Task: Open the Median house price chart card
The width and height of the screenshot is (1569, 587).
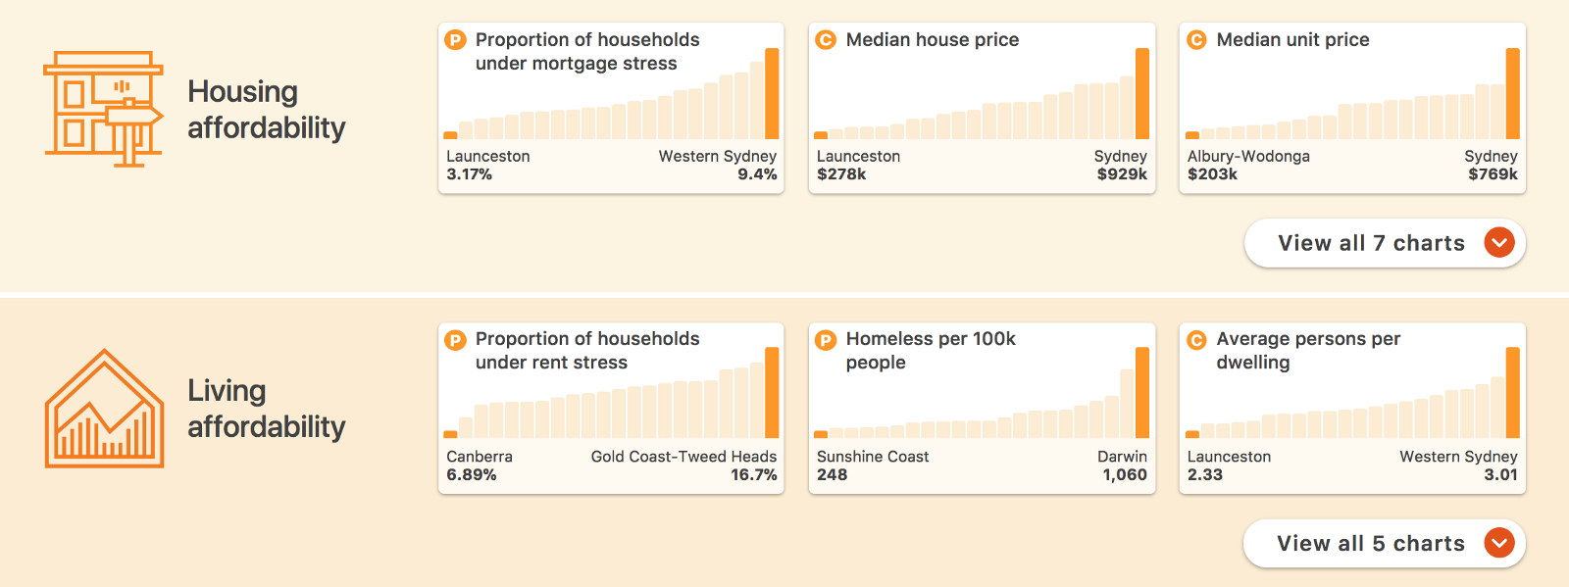Action: click(982, 108)
